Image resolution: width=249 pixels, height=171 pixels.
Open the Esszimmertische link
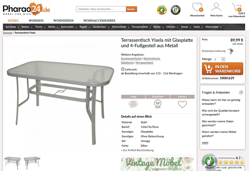point(131,59)
